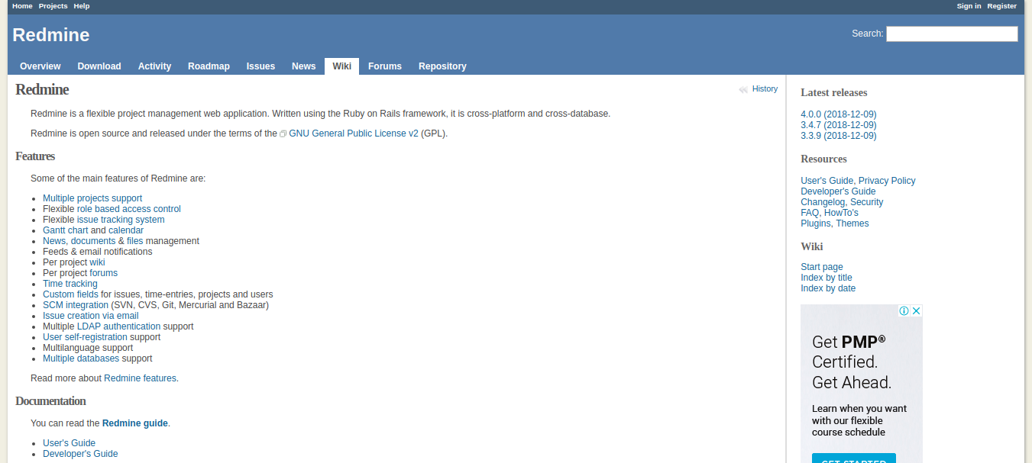This screenshot has width=1032, height=463.
Task: Open User self-registration link
Action: 85,337
